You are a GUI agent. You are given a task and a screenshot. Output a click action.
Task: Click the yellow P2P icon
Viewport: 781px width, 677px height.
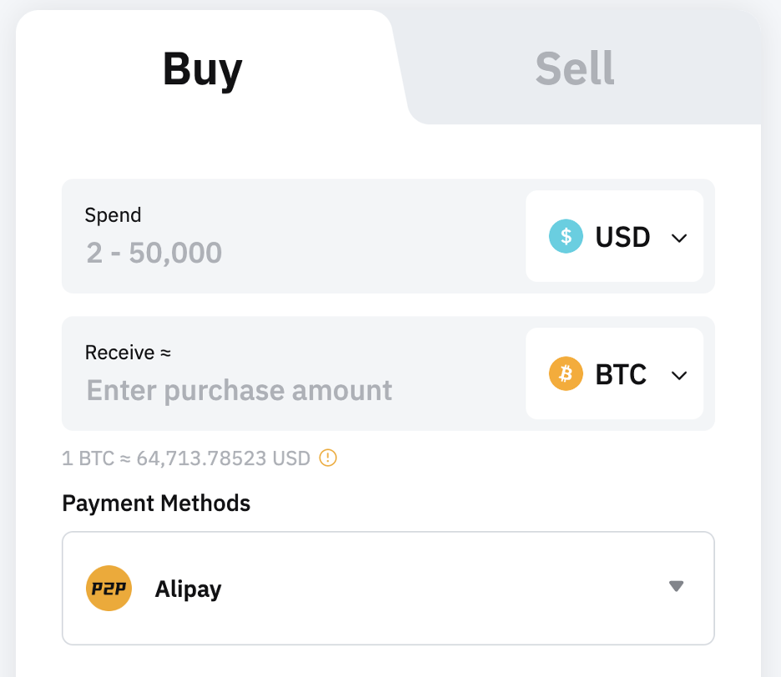coord(109,589)
